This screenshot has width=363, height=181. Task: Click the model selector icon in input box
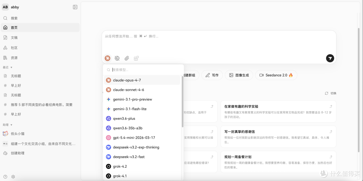pos(108,58)
